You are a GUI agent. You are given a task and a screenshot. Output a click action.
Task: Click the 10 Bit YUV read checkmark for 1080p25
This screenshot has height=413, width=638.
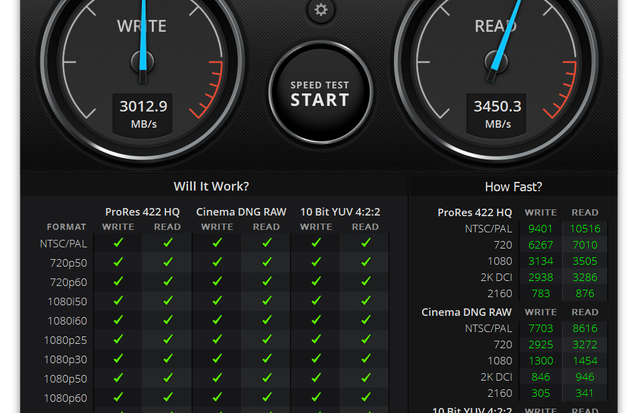(x=366, y=339)
